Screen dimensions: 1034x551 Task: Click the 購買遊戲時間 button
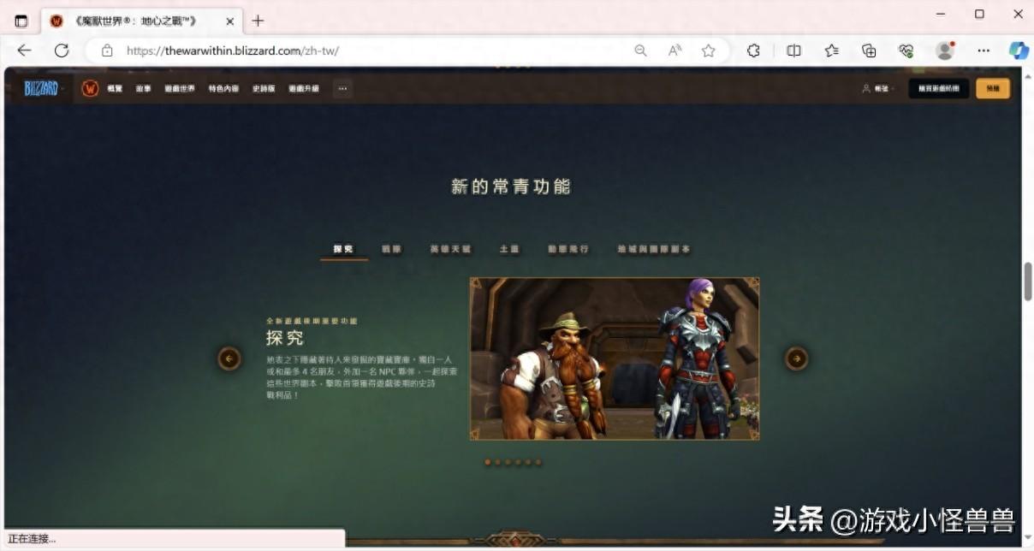[x=937, y=88]
